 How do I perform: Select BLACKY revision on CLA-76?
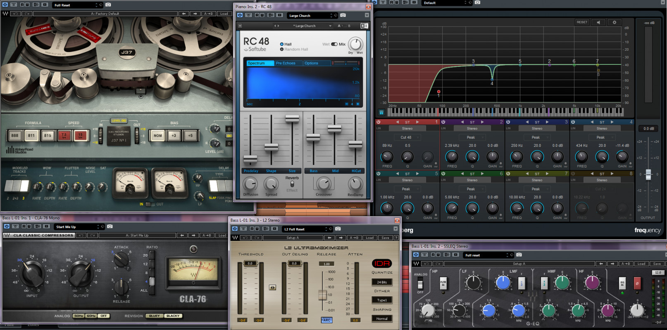[173, 316]
